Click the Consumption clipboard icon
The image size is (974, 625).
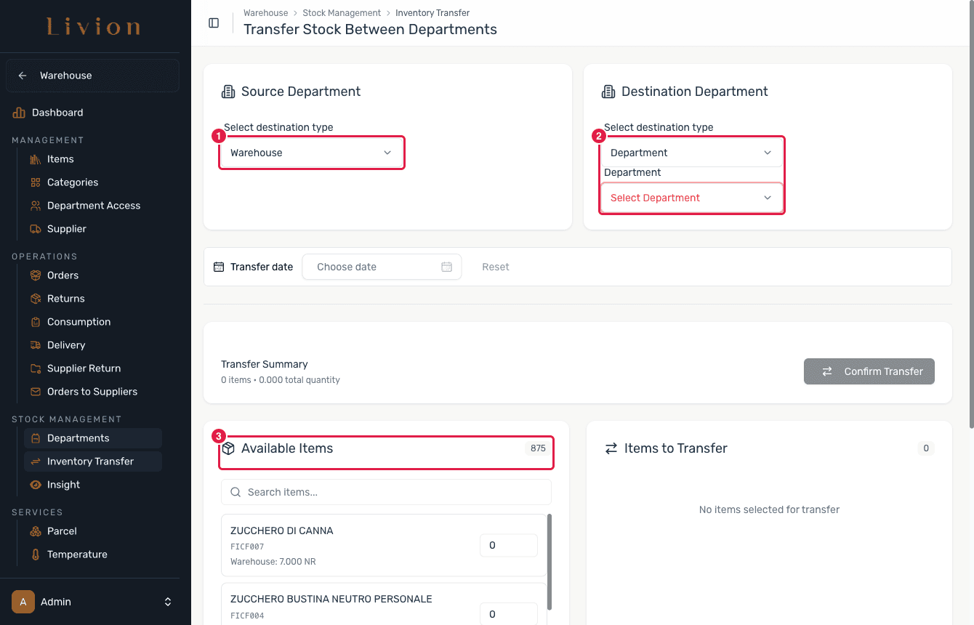(x=35, y=322)
